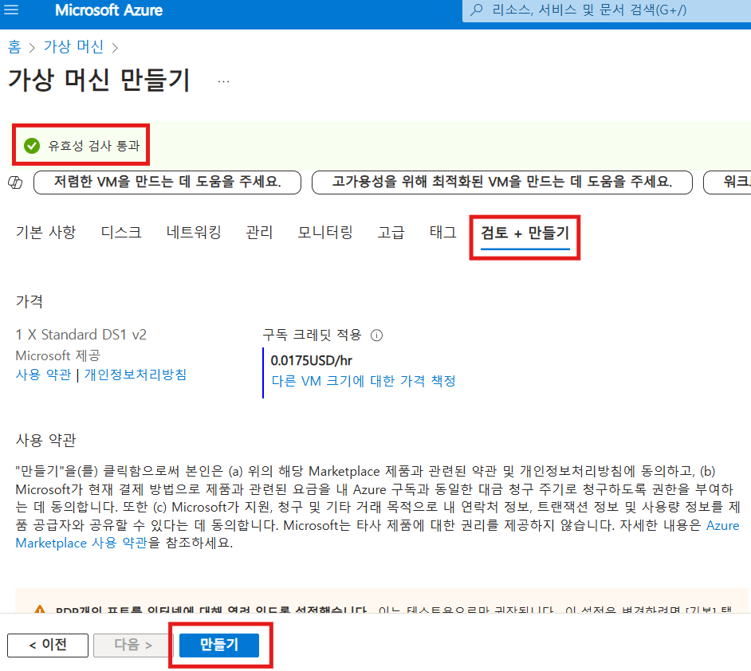751x671 pixels.
Task: Select the 검토 + 만들기 tab
Action: (525, 233)
